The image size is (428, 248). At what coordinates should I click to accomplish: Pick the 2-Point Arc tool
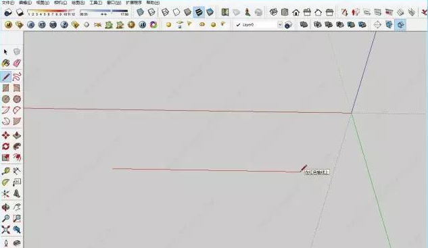click(x=17, y=110)
